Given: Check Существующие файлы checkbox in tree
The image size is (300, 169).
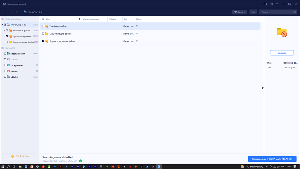Looking at the screenshot, I should click(x=7, y=42).
